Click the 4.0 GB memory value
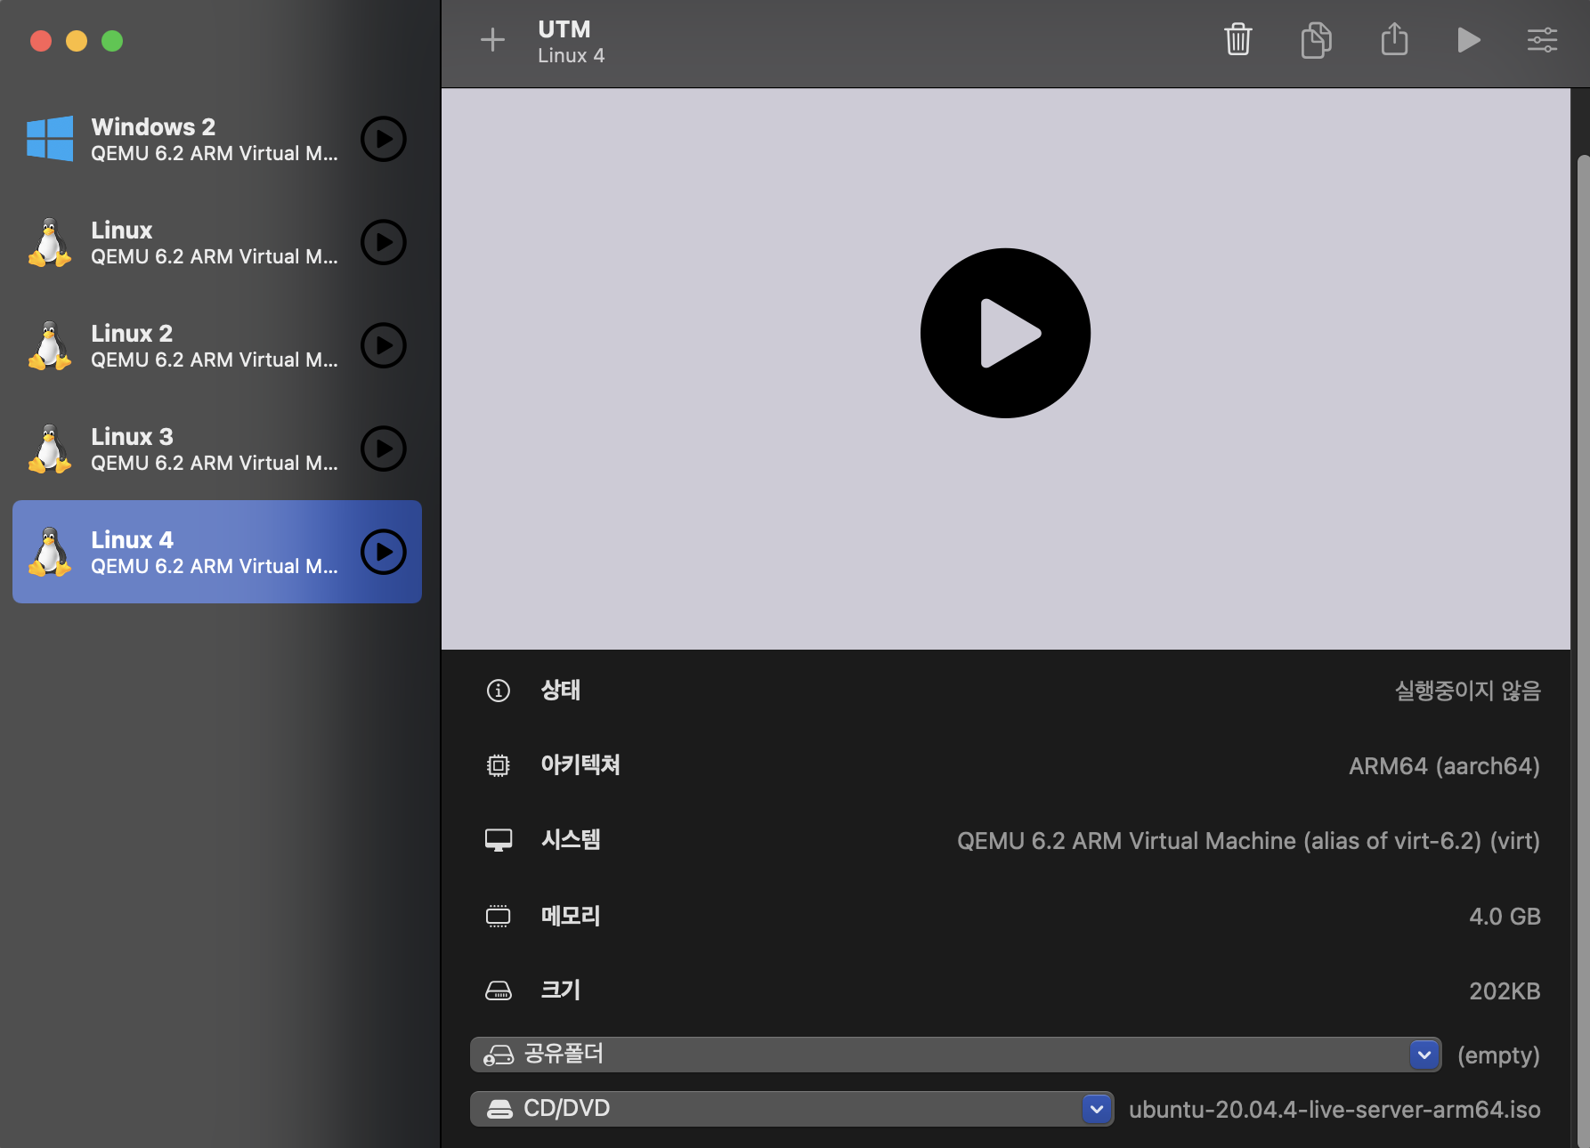Screen dimensions: 1590x1148 tap(1505, 917)
